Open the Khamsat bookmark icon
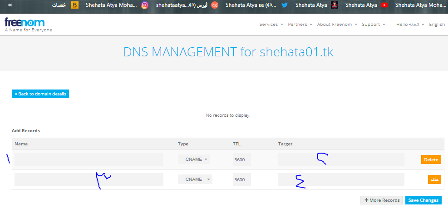 (x=75, y=5)
